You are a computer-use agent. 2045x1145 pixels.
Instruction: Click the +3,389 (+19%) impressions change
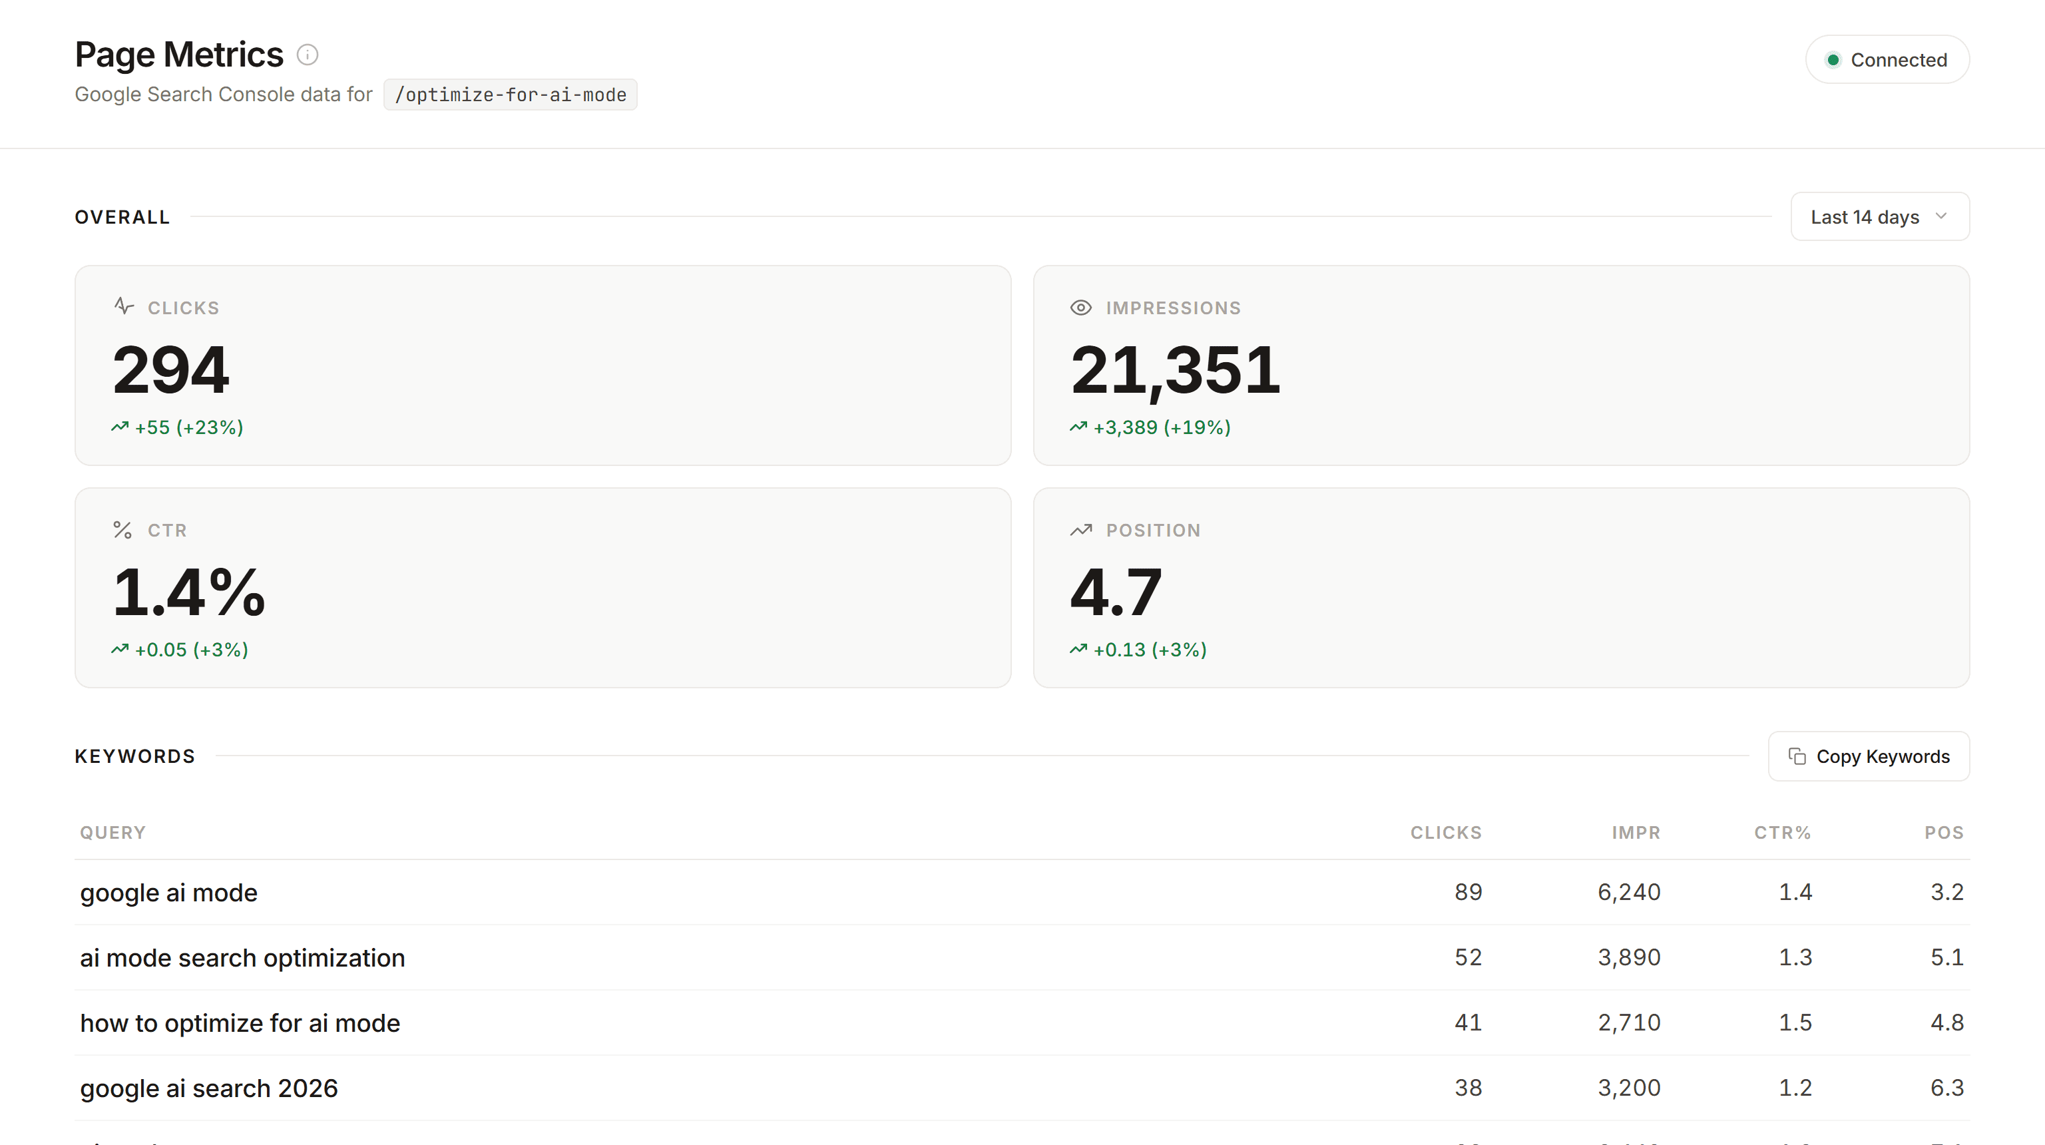click(1162, 427)
